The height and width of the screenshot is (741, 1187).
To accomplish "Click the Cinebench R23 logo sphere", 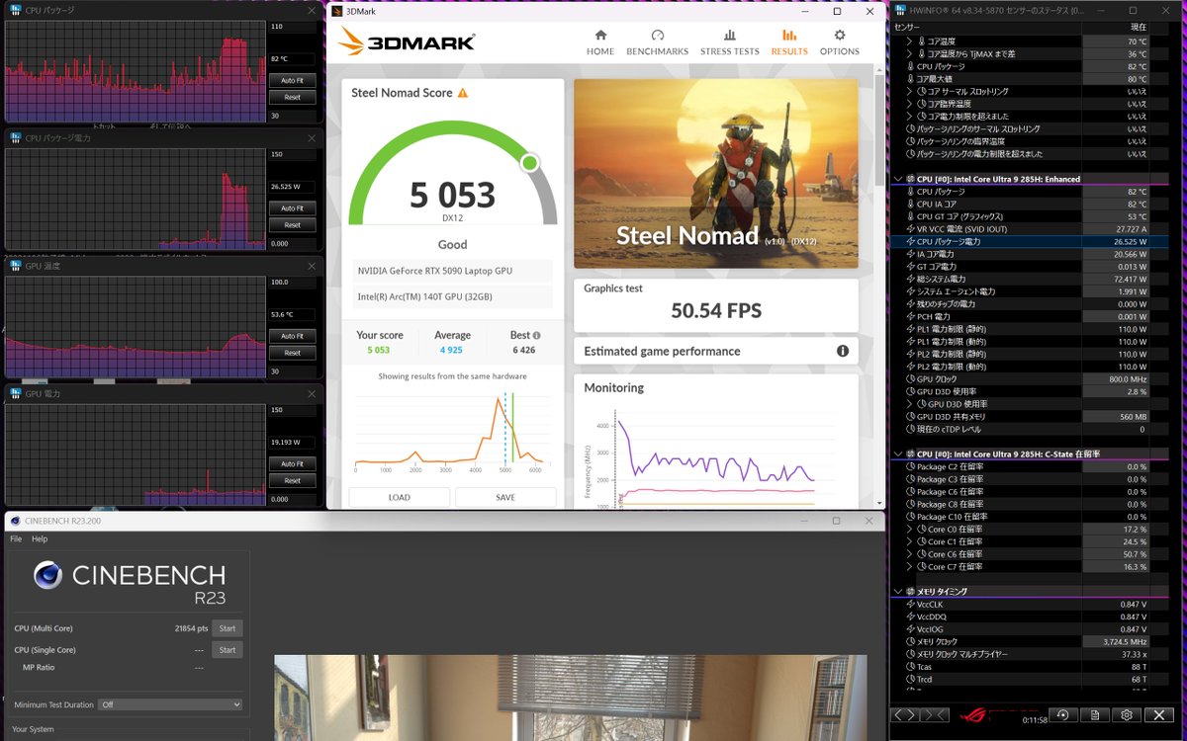I will point(47,575).
